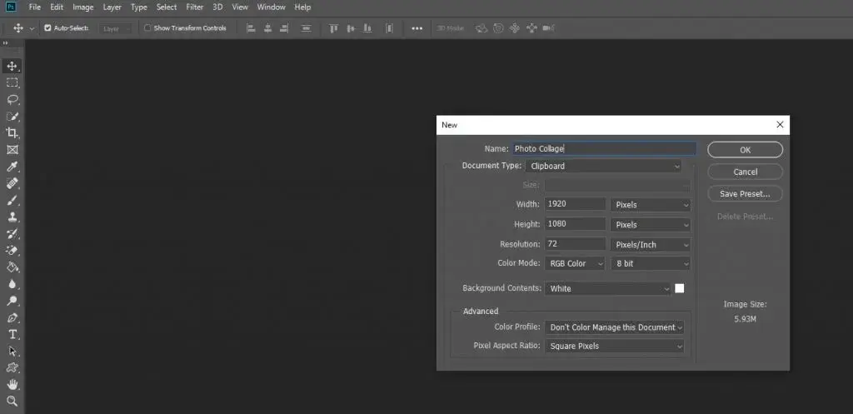Viewport: 853px width, 414px height.
Task: Select the Lasso tool
Action: (x=12, y=100)
